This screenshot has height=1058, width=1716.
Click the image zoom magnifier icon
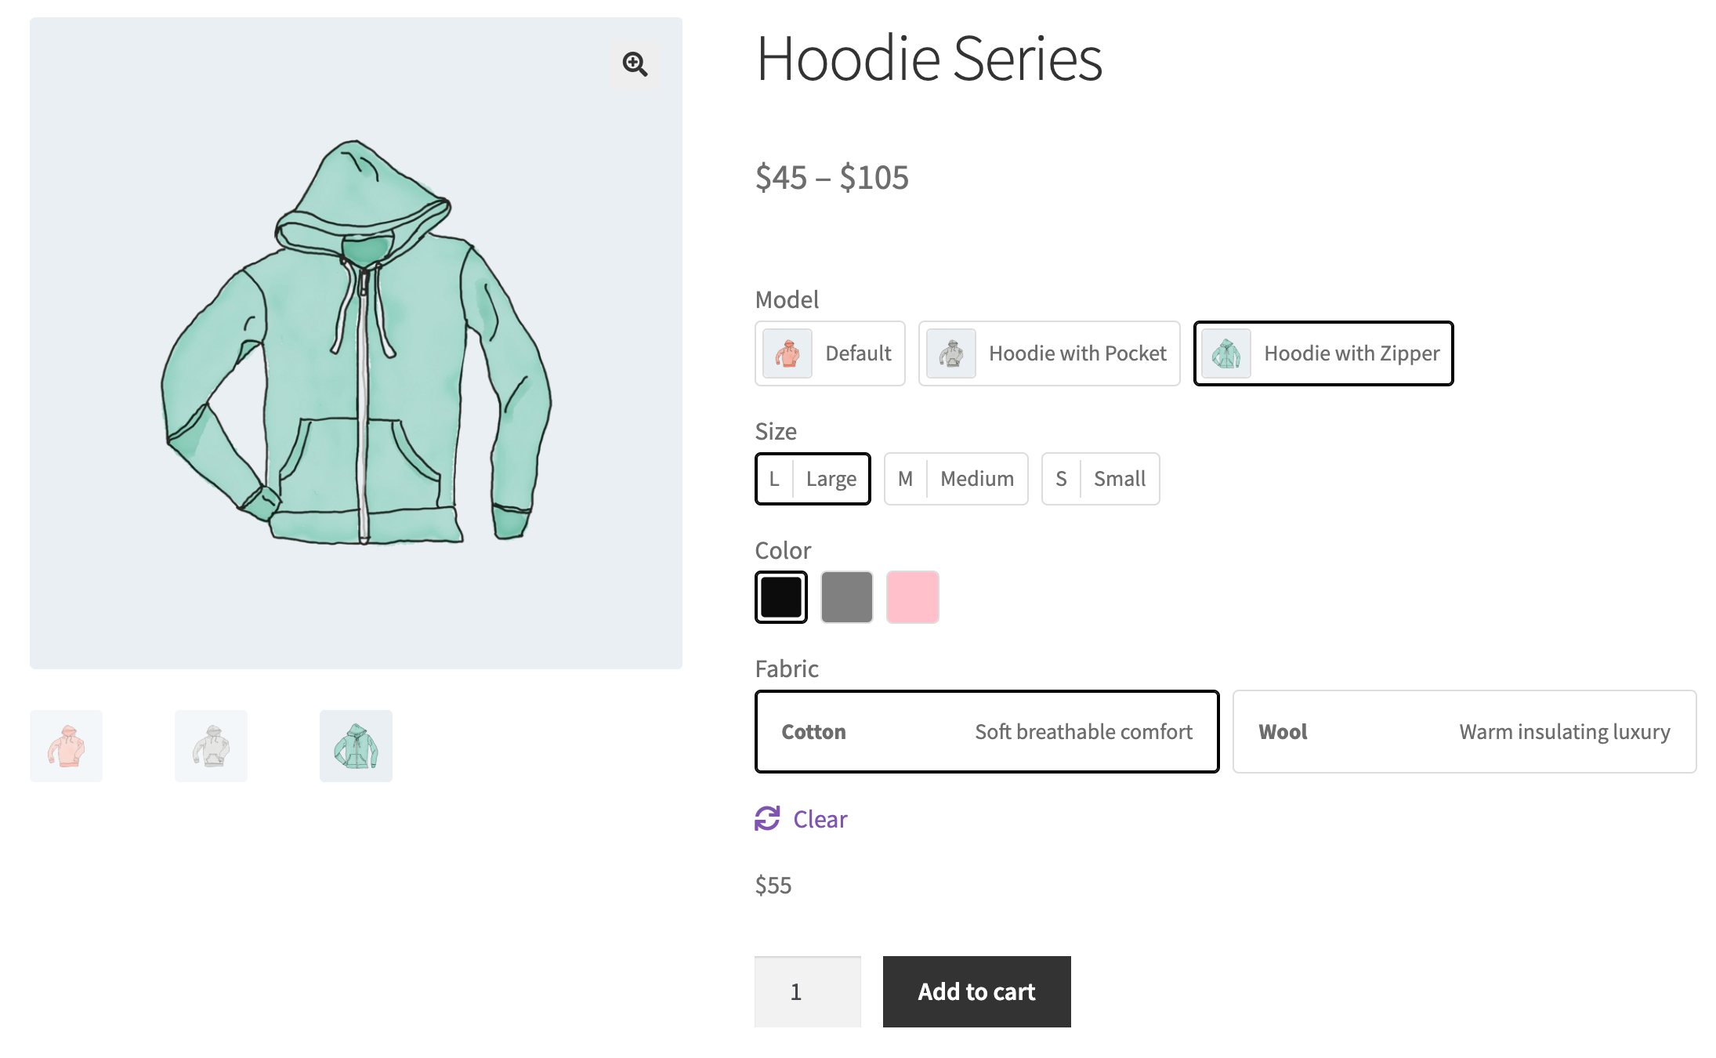click(x=635, y=63)
